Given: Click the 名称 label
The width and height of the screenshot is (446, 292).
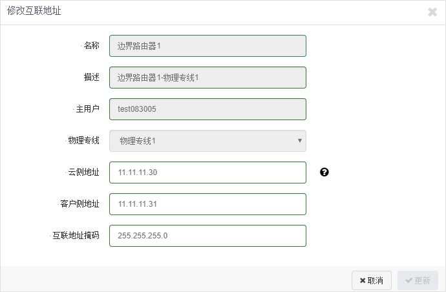Looking at the screenshot, I should [91, 45].
